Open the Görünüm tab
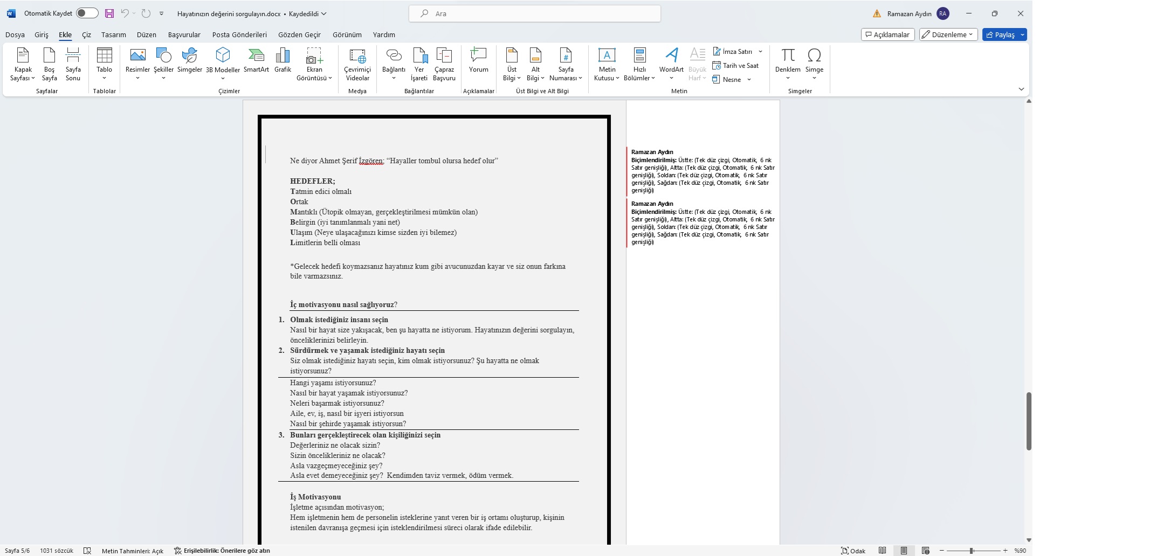Image resolution: width=1171 pixels, height=556 pixels. (x=347, y=34)
